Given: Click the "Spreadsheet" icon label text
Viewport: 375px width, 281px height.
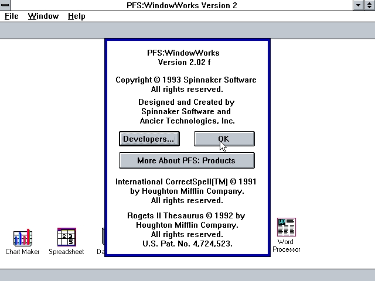Looking at the screenshot, I should pos(66,252).
